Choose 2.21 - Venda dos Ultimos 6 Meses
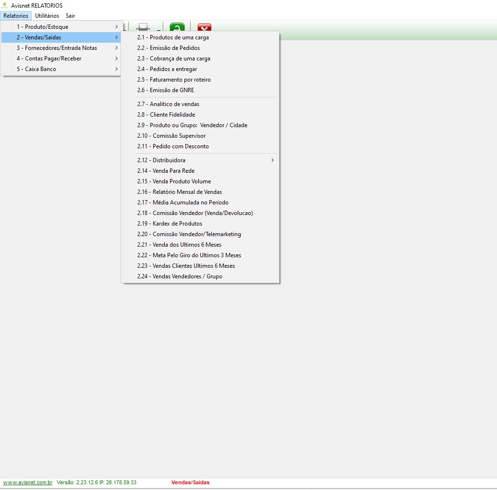Image resolution: width=497 pixels, height=490 pixels. (179, 245)
